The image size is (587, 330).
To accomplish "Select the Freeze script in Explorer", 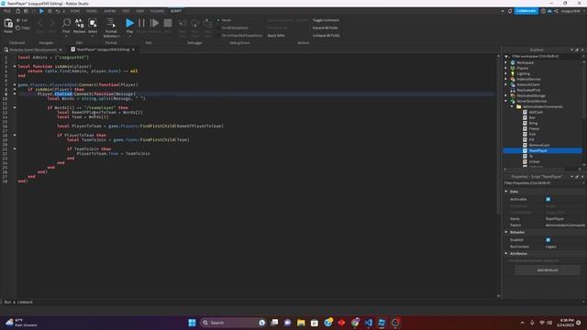I will click(x=534, y=128).
